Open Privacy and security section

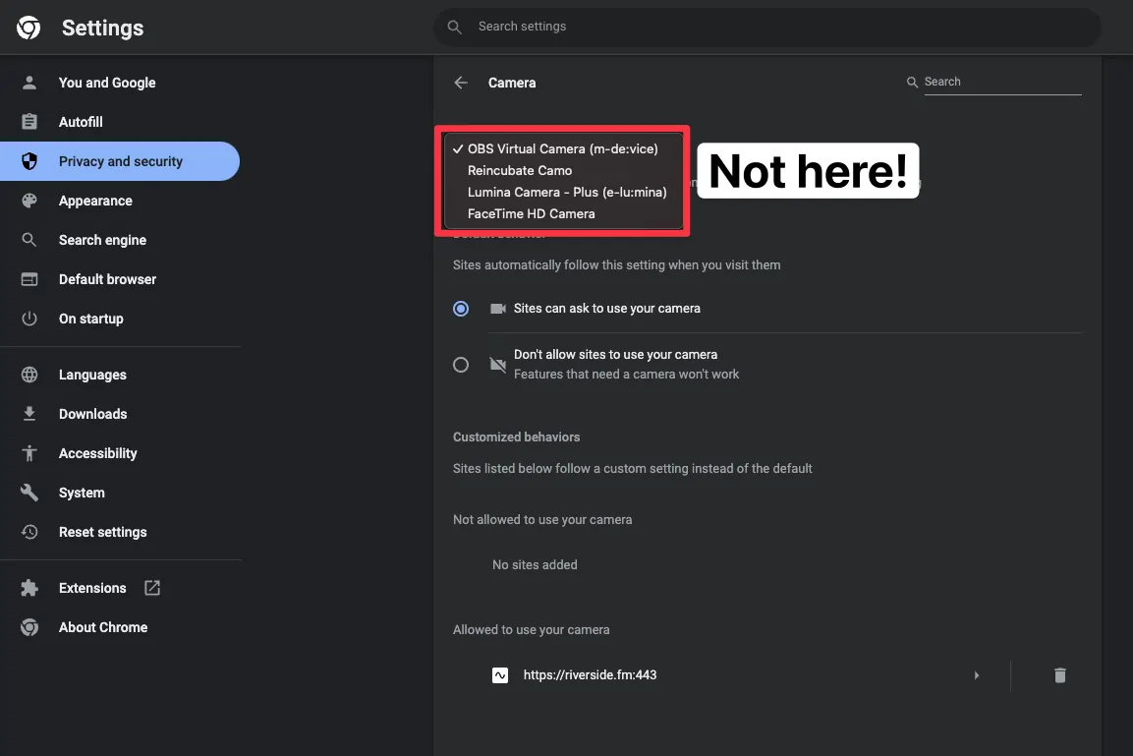point(120,161)
